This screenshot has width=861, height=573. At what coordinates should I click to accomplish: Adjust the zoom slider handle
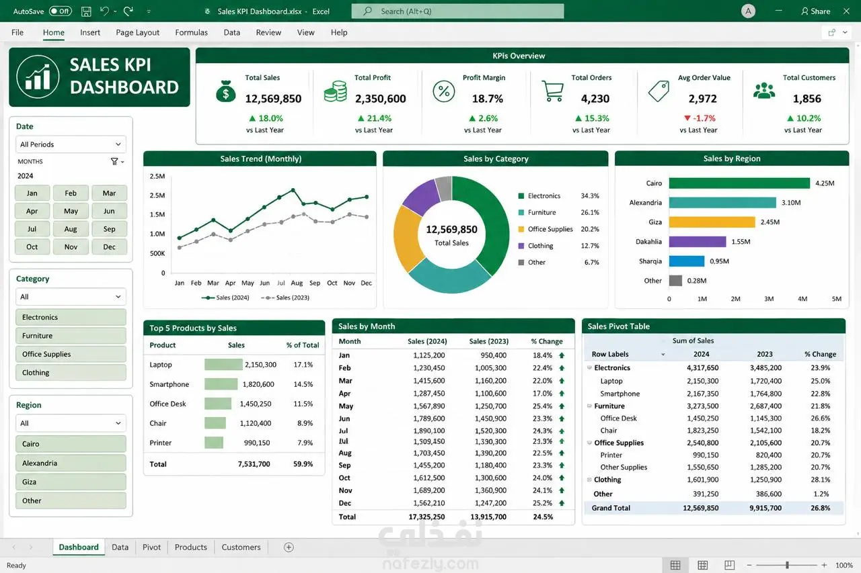(x=787, y=566)
